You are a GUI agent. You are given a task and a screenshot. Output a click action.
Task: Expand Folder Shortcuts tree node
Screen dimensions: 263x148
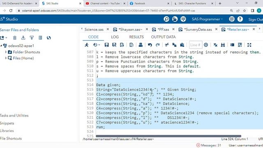coord(6,52)
